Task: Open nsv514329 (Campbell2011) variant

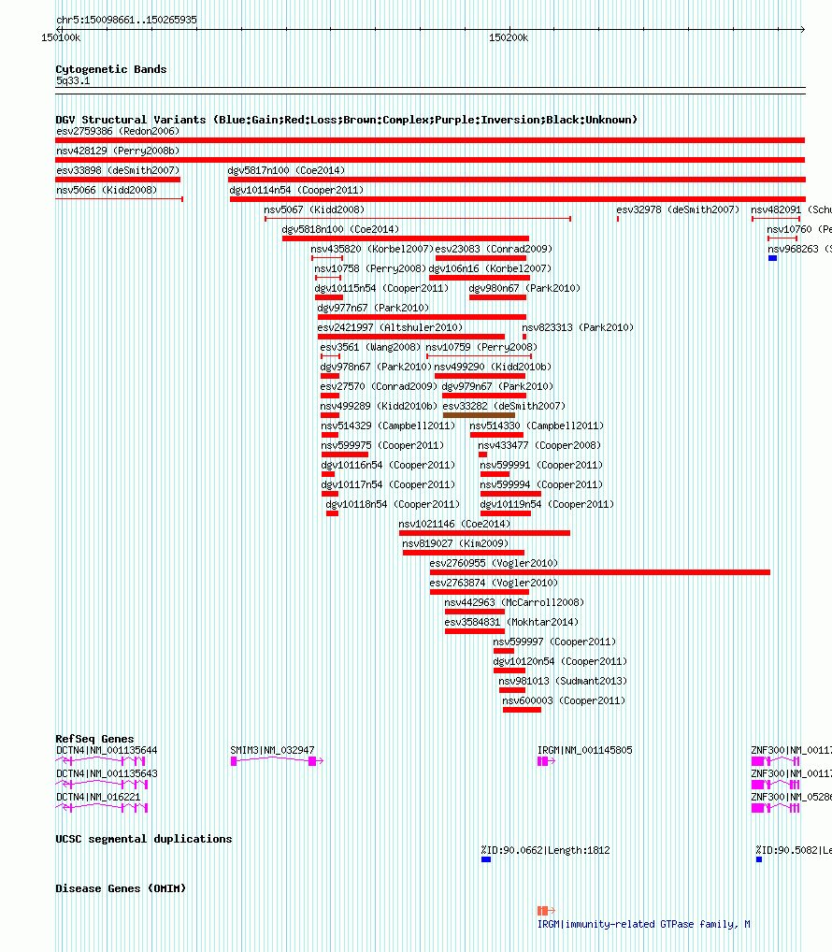Action: pyautogui.click(x=388, y=426)
